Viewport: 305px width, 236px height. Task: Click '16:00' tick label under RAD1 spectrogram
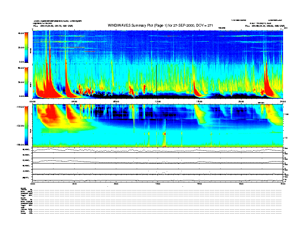coord(199,101)
